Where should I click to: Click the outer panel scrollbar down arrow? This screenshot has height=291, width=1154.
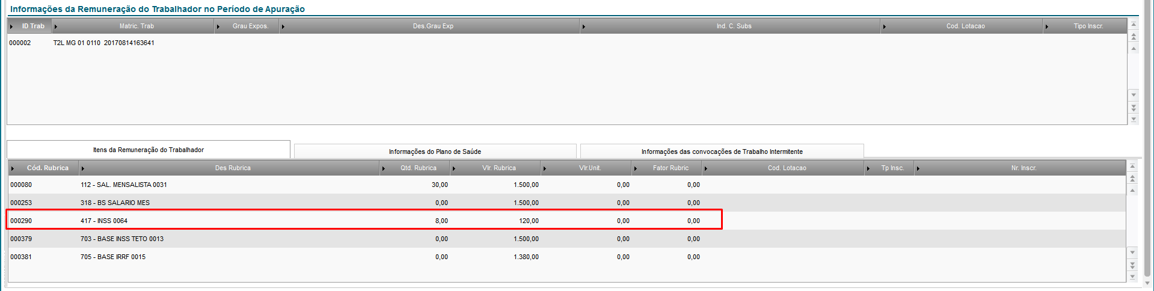click(x=1148, y=283)
